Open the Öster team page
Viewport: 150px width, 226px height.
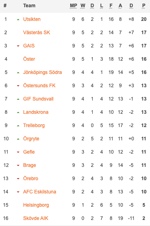(x=29, y=59)
